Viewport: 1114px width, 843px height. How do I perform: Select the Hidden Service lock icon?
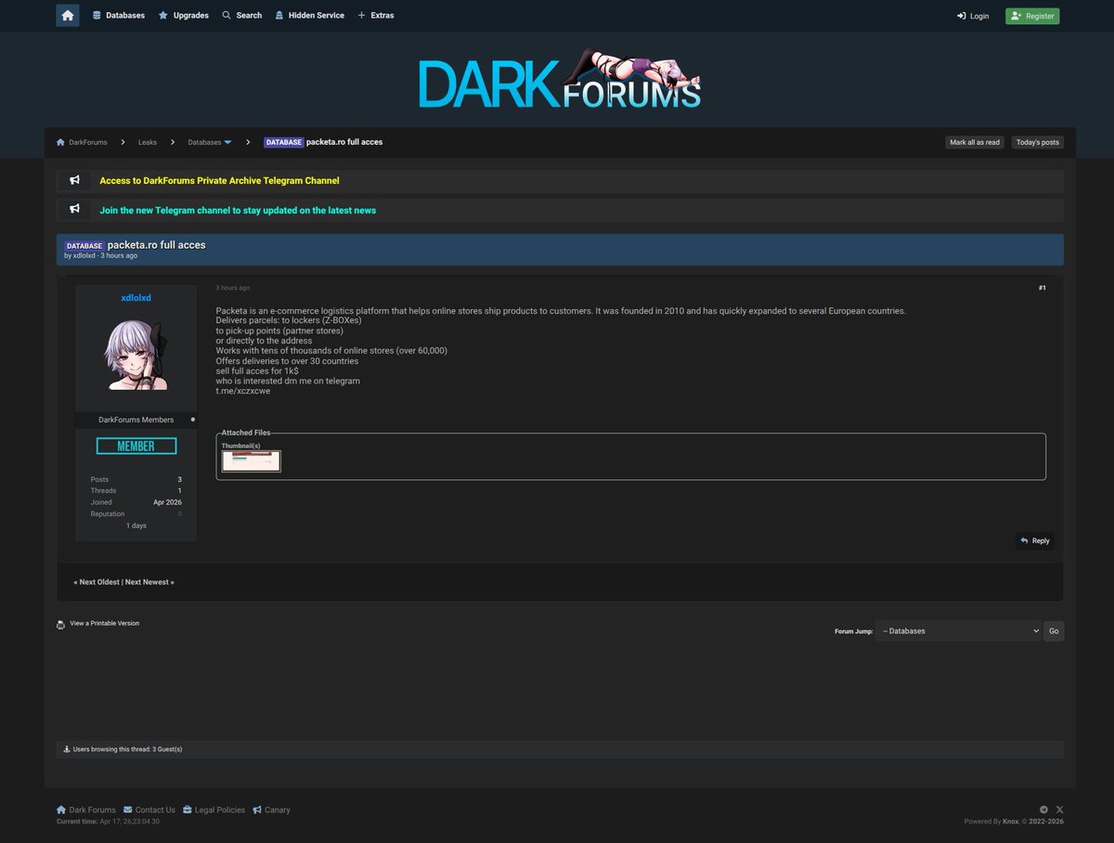point(279,15)
